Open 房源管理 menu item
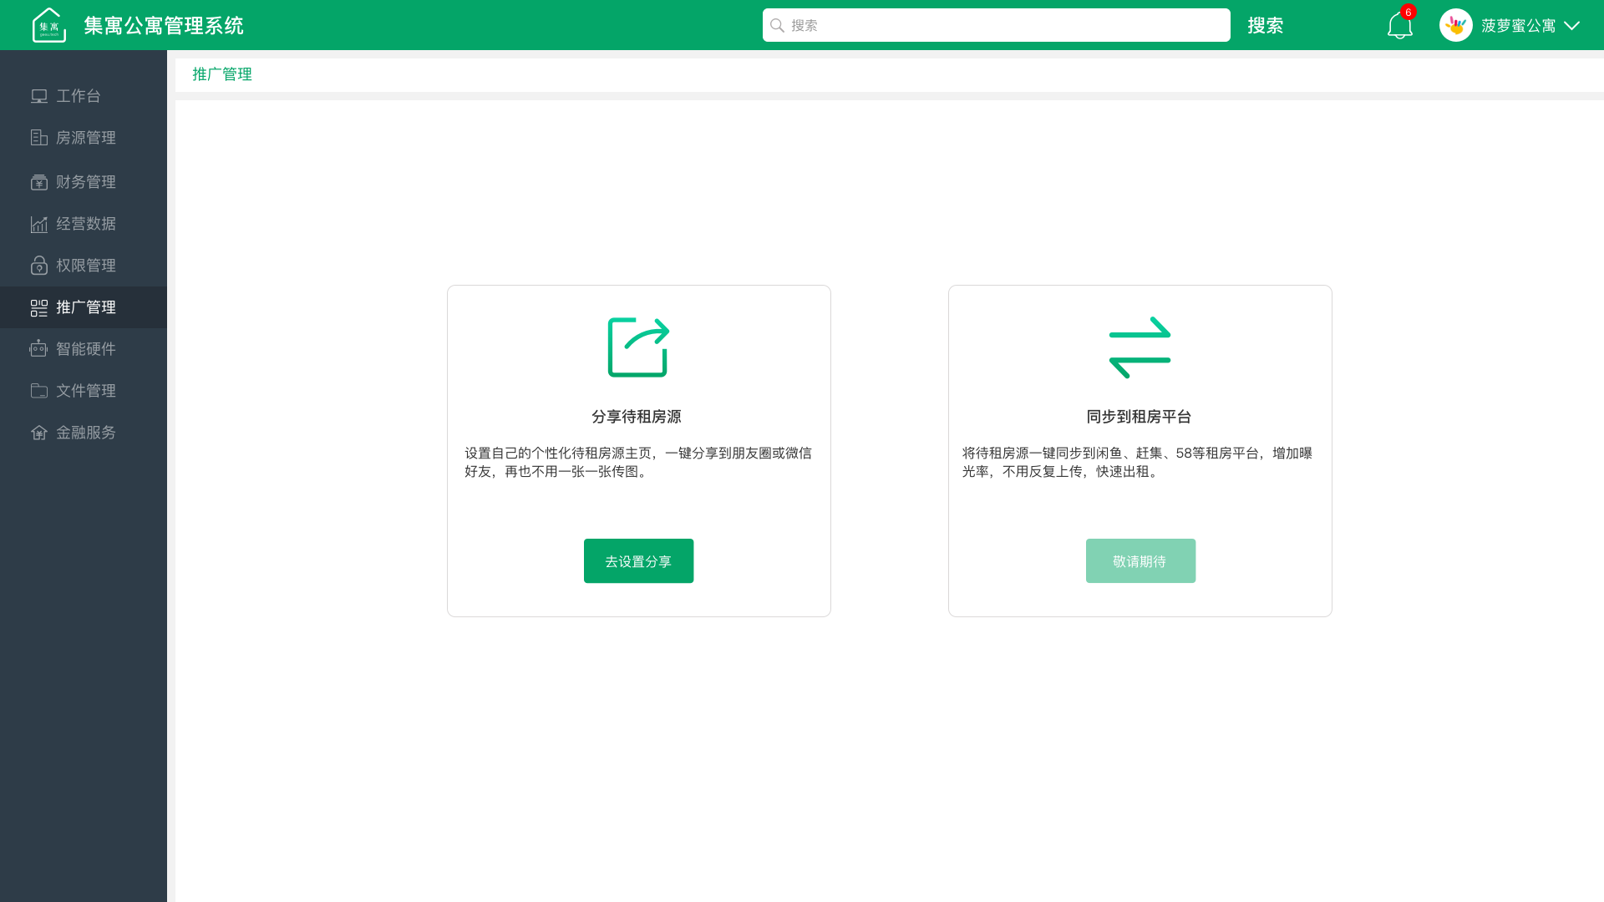 pos(84,138)
